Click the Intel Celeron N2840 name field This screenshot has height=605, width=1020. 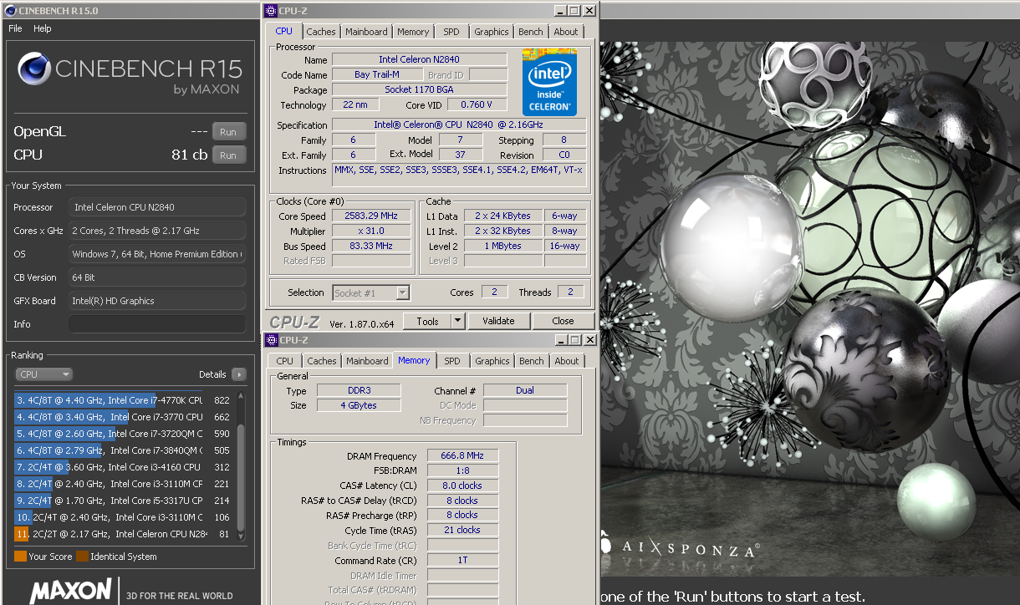point(420,59)
